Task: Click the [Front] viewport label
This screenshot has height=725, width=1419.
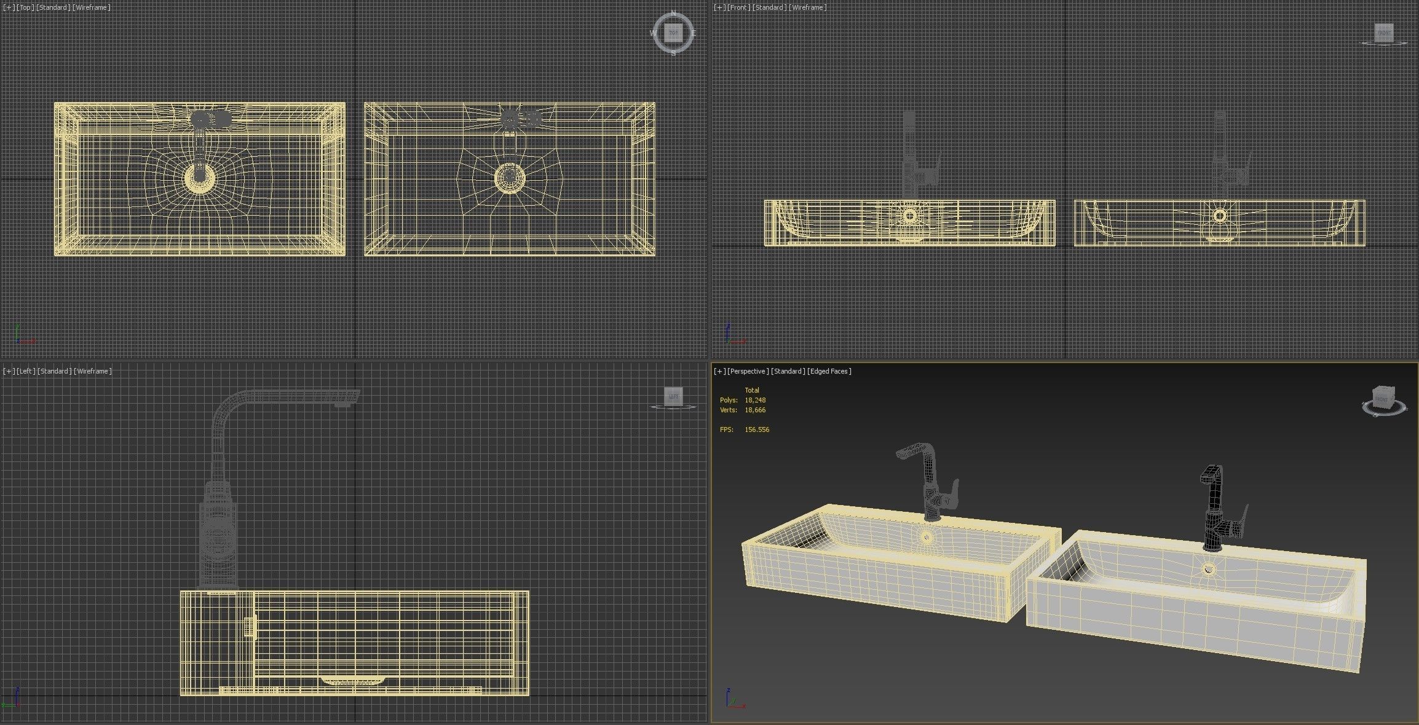Action: (x=738, y=7)
